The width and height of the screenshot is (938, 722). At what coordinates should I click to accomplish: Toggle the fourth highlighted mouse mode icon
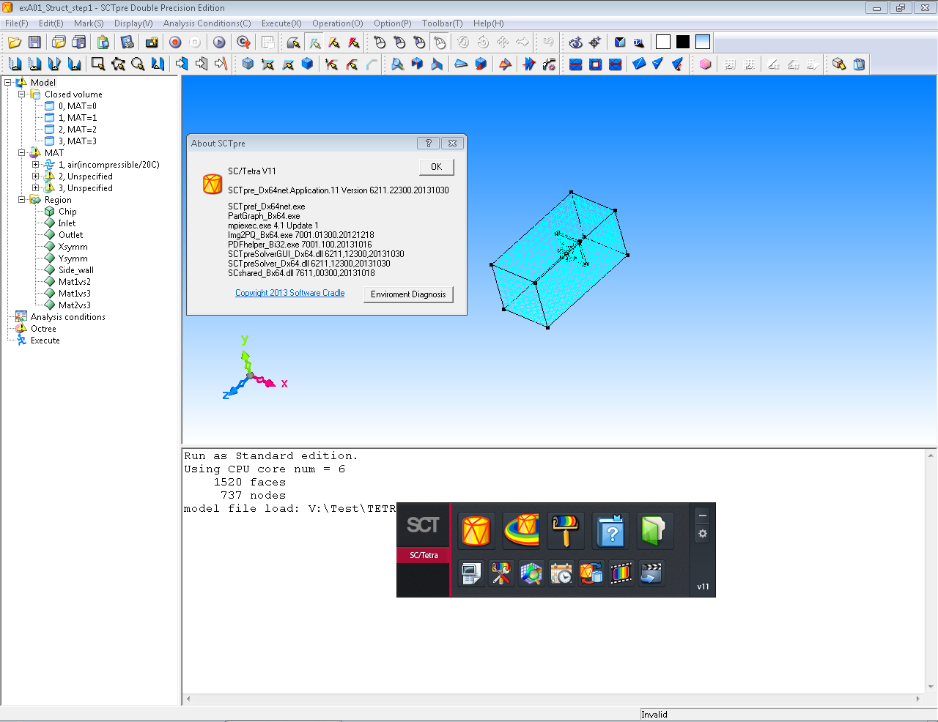[x=440, y=42]
